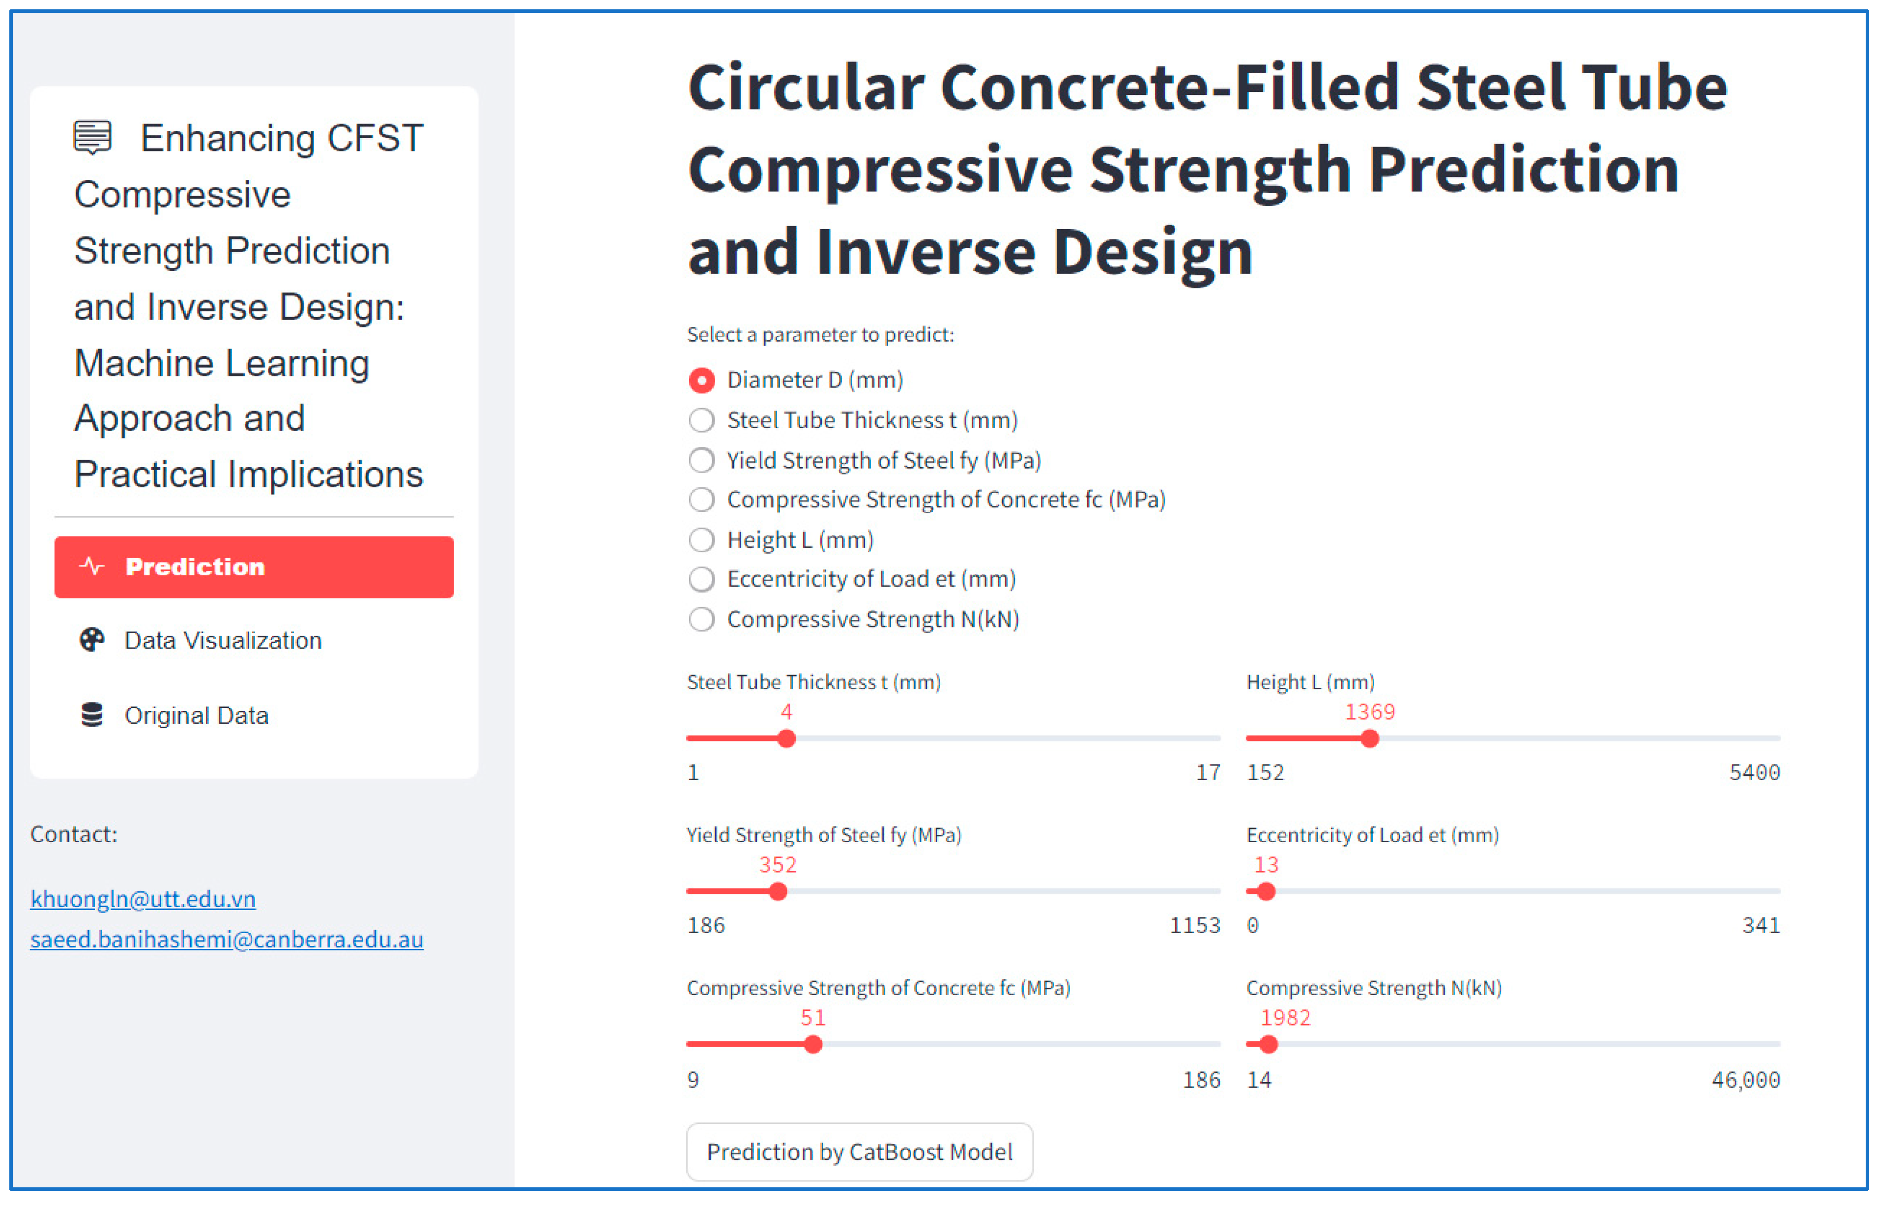Pick Compressive Strength of Concrete fc option
This screenshot has width=1877, height=1207.
click(x=701, y=499)
